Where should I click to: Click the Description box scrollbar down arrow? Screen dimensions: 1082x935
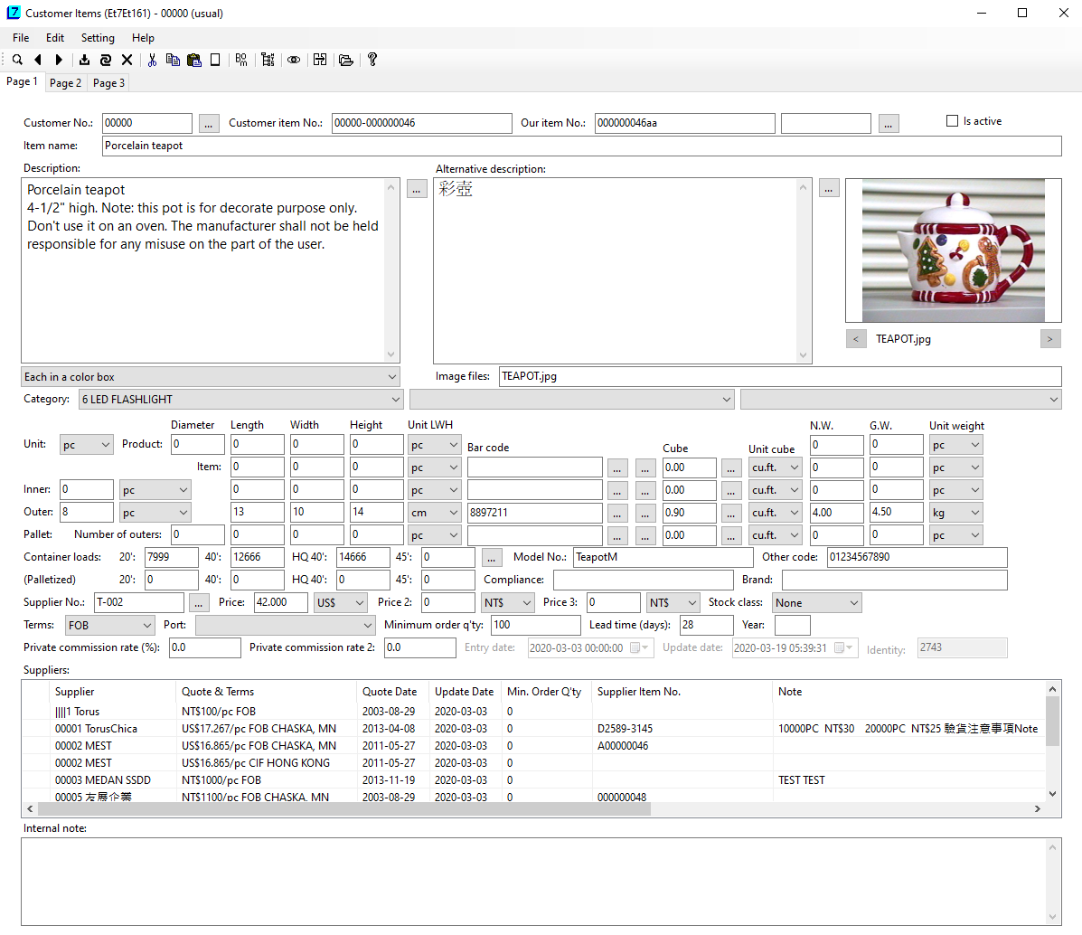coord(391,355)
